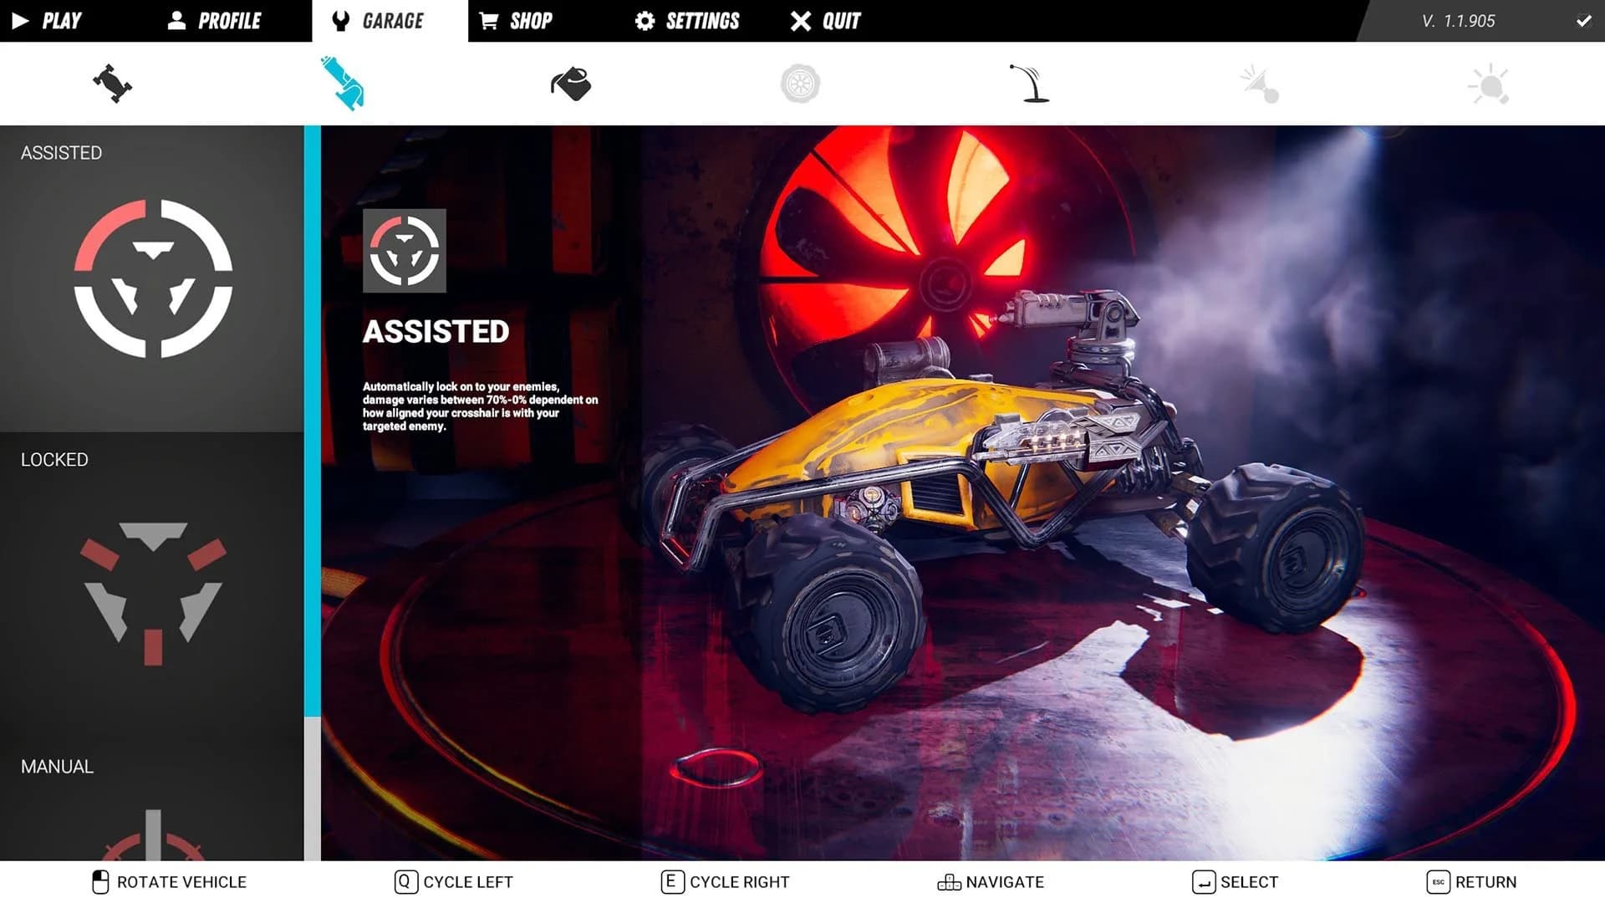Choose the Assisted aiming mode crosshair

point(153,278)
